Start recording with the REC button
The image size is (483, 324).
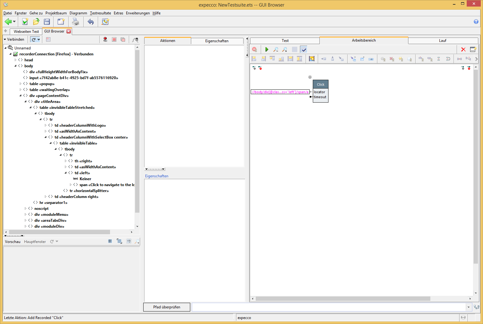[105, 39]
